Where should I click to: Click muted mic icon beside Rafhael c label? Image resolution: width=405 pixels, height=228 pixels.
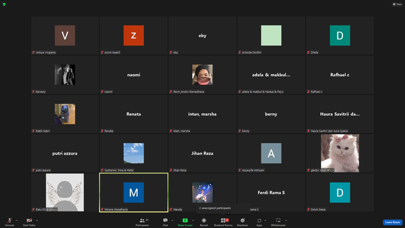[x=308, y=92]
